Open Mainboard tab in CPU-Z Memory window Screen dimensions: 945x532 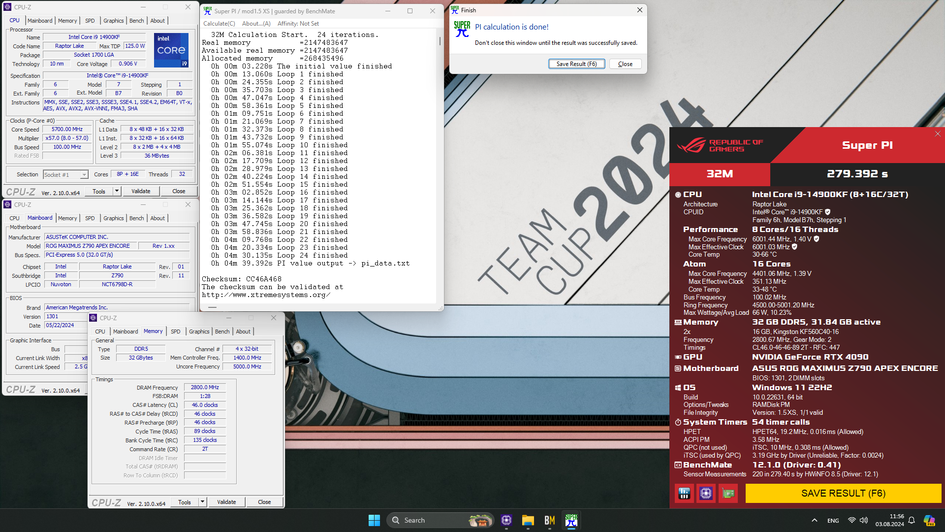tap(126, 332)
